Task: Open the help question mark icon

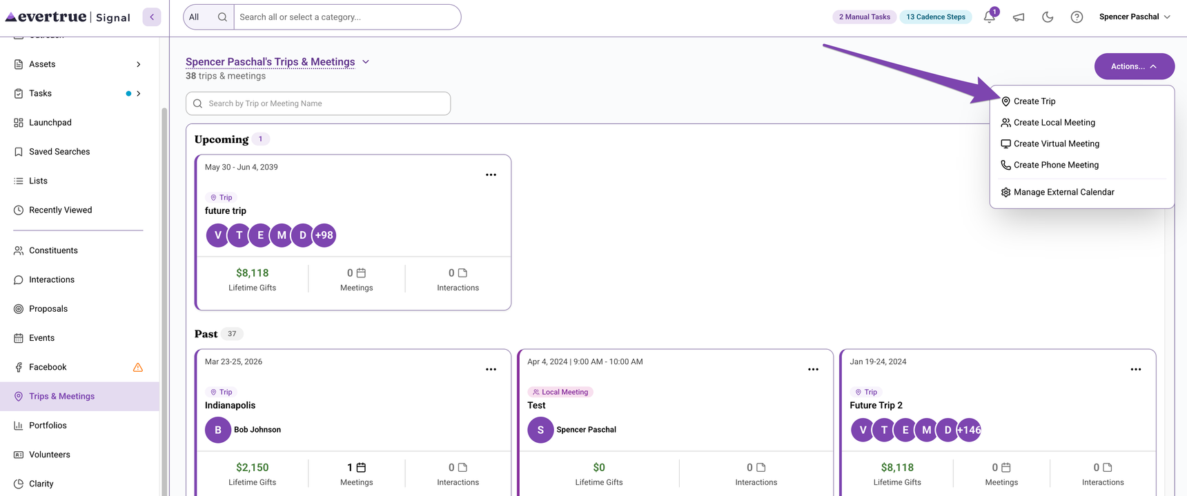Action: (1077, 17)
